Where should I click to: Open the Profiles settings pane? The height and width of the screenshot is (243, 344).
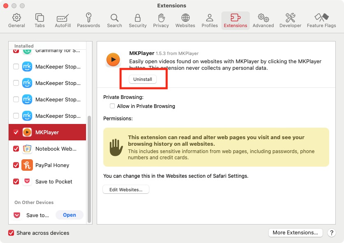pyautogui.click(x=209, y=21)
